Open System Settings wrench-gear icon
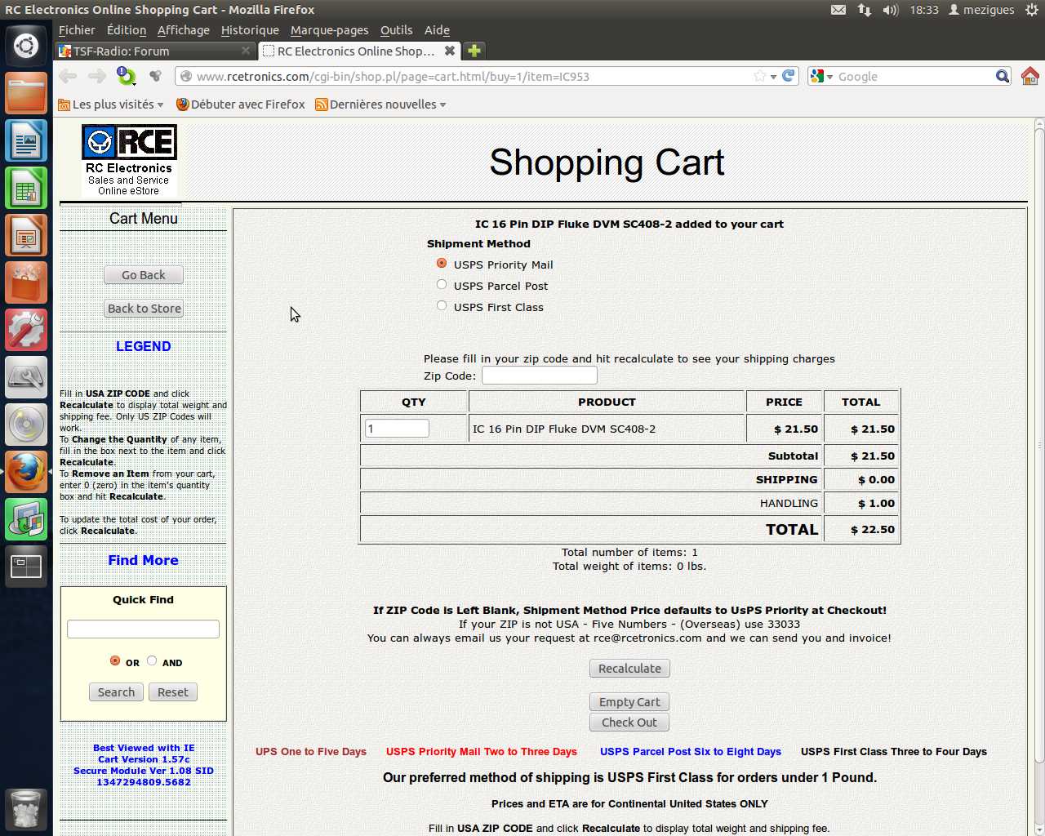Image resolution: width=1045 pixels, height=836 pixels. tap(26, 330)
